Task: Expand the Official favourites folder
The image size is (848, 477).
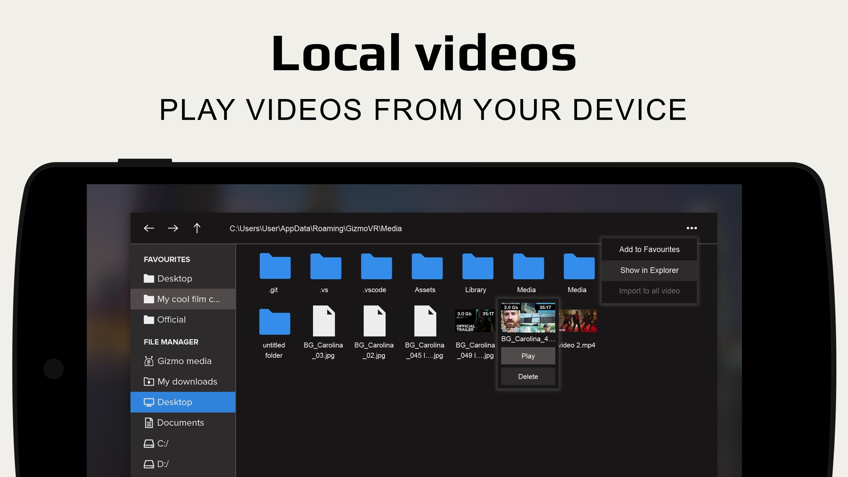Action: coord(171,319)
